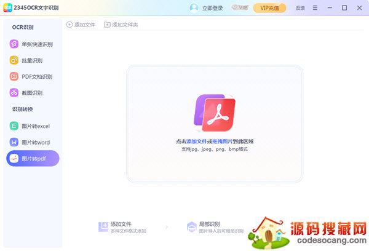Click the OCR识别 section heading
Image resolution: width=369 pixels, height=251 pixels.
pyautogui.click(x=23, y=27)
